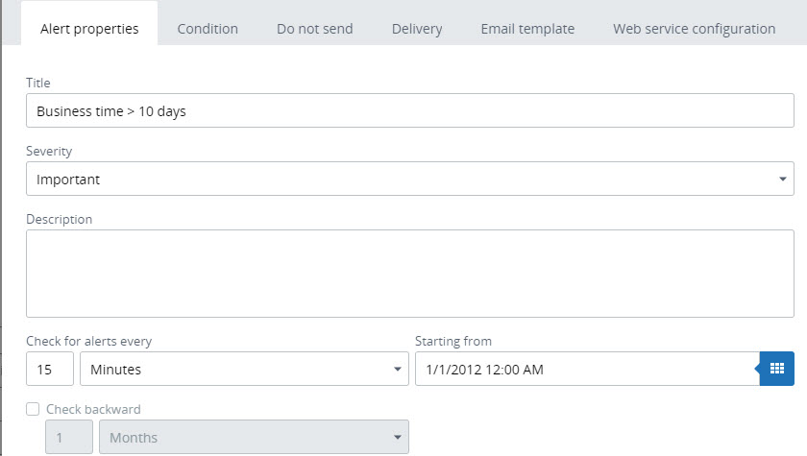Click the Check for alerts every label
807x456 pixels.
tap(88, 341)
